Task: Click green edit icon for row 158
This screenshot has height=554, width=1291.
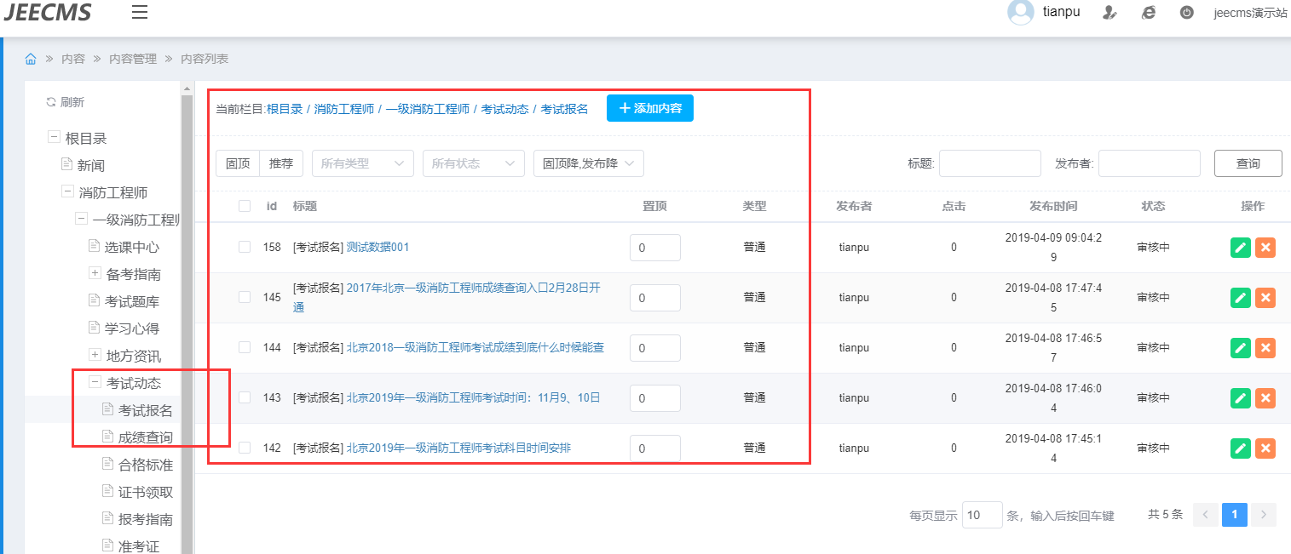Action: tap(1241, 248)
